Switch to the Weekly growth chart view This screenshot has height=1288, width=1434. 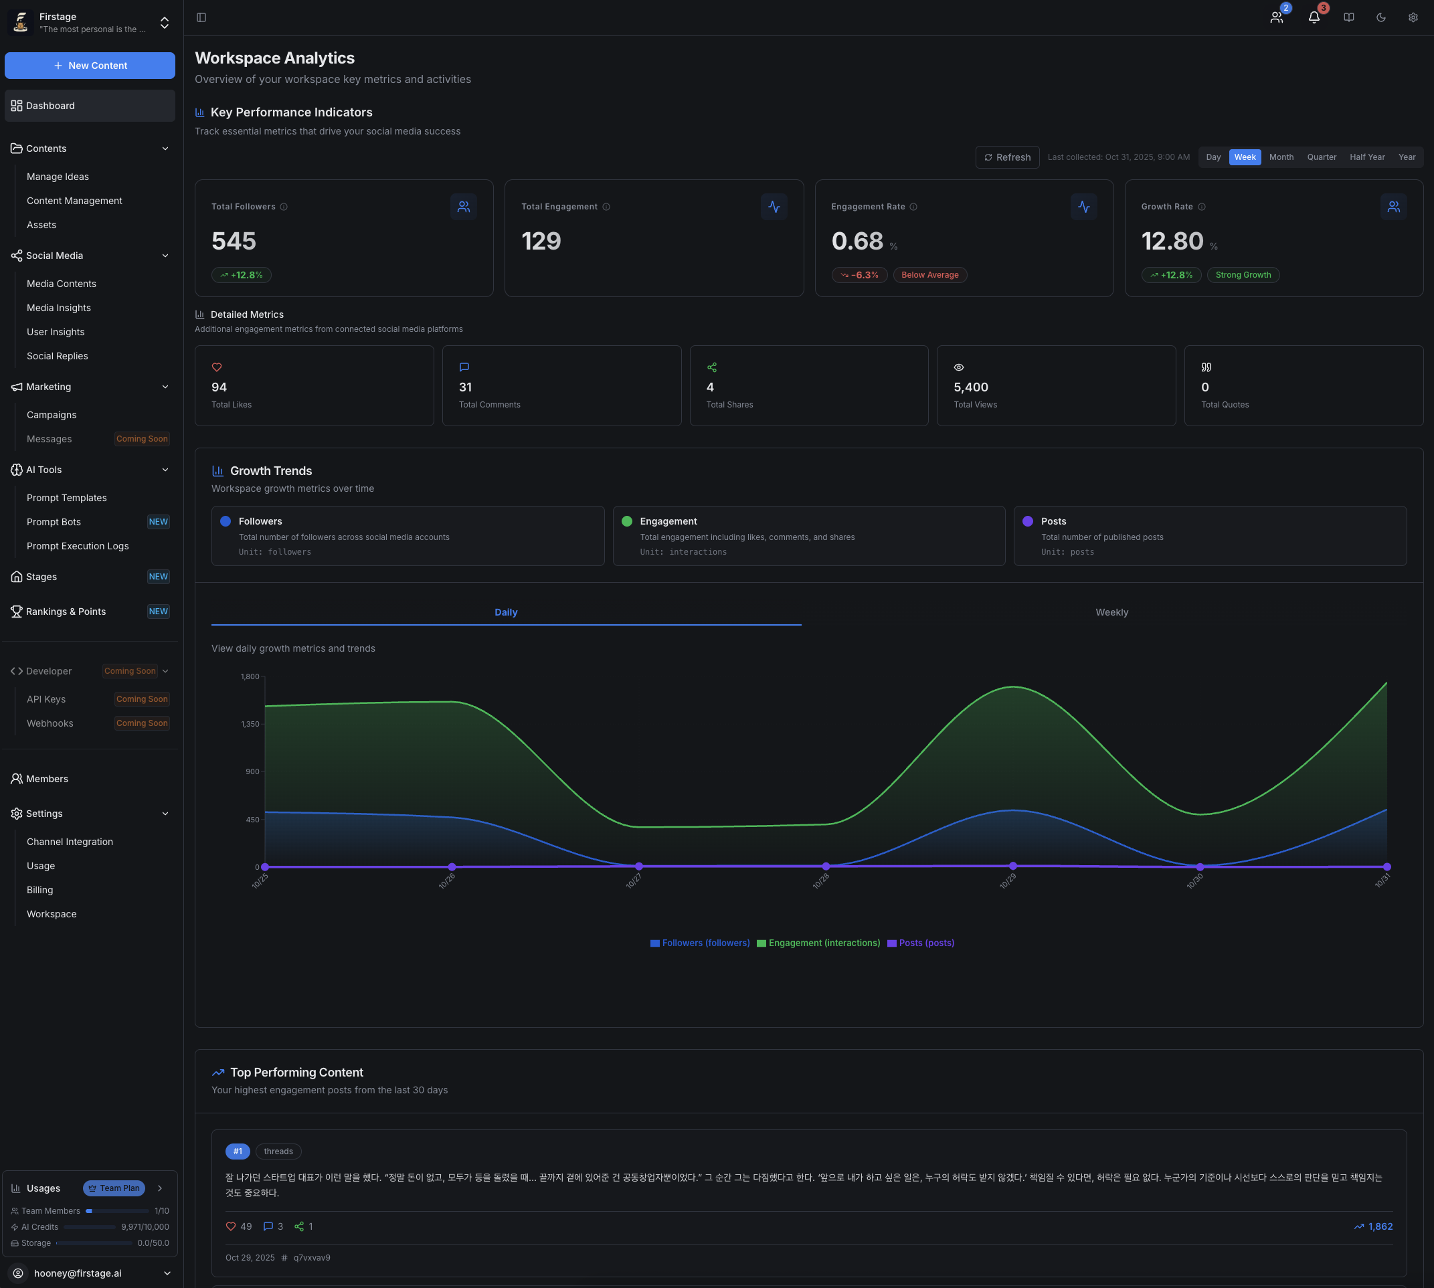[x=1111, y=612]
